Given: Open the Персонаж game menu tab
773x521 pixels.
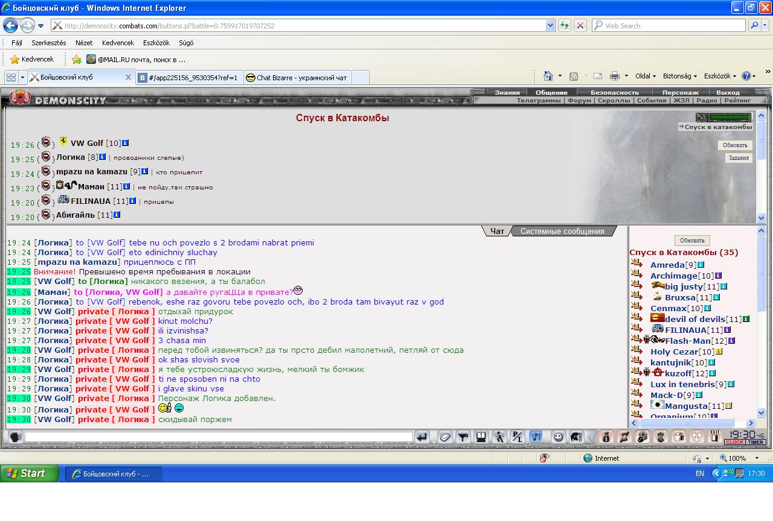Looking at the screenshot, I should [681, 92].
